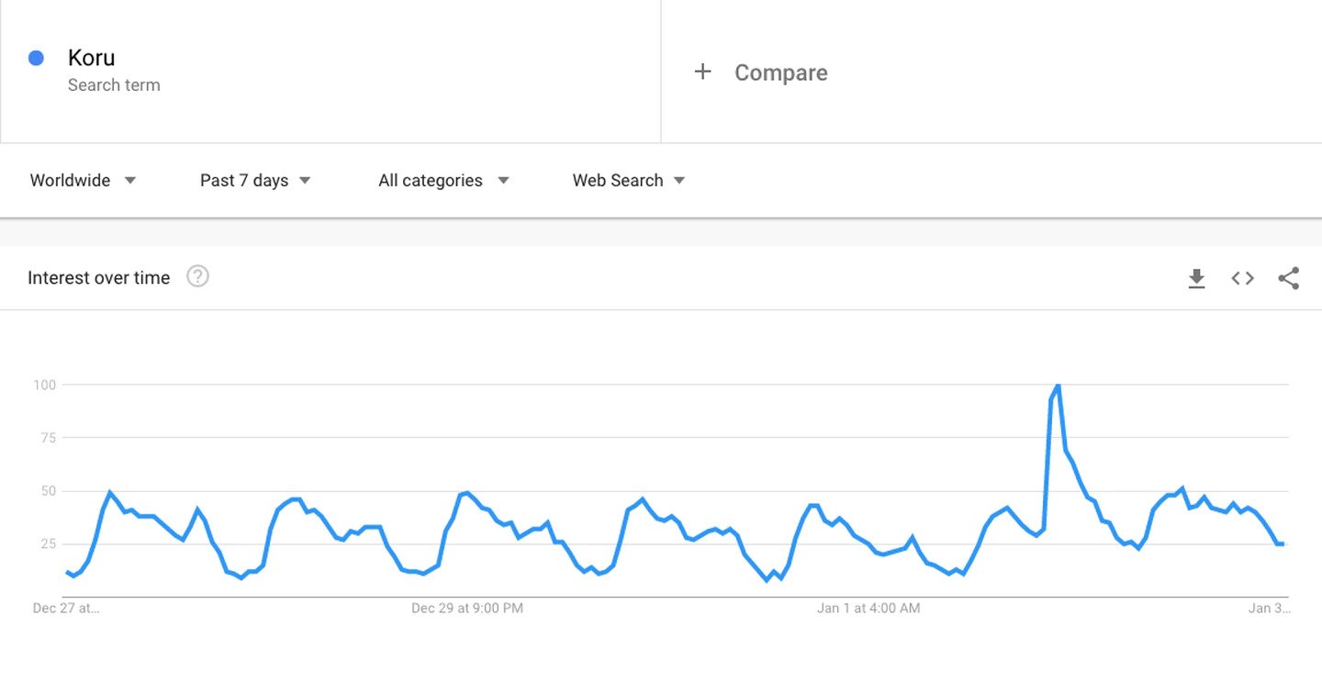The width and height of the screenshot is (1322, 684).
Task: Open the embed code icon
Action: (x=1242, y=278)
